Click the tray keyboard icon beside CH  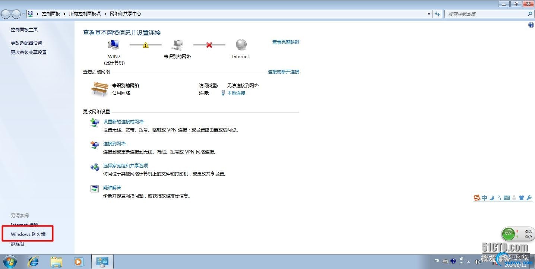445,261
